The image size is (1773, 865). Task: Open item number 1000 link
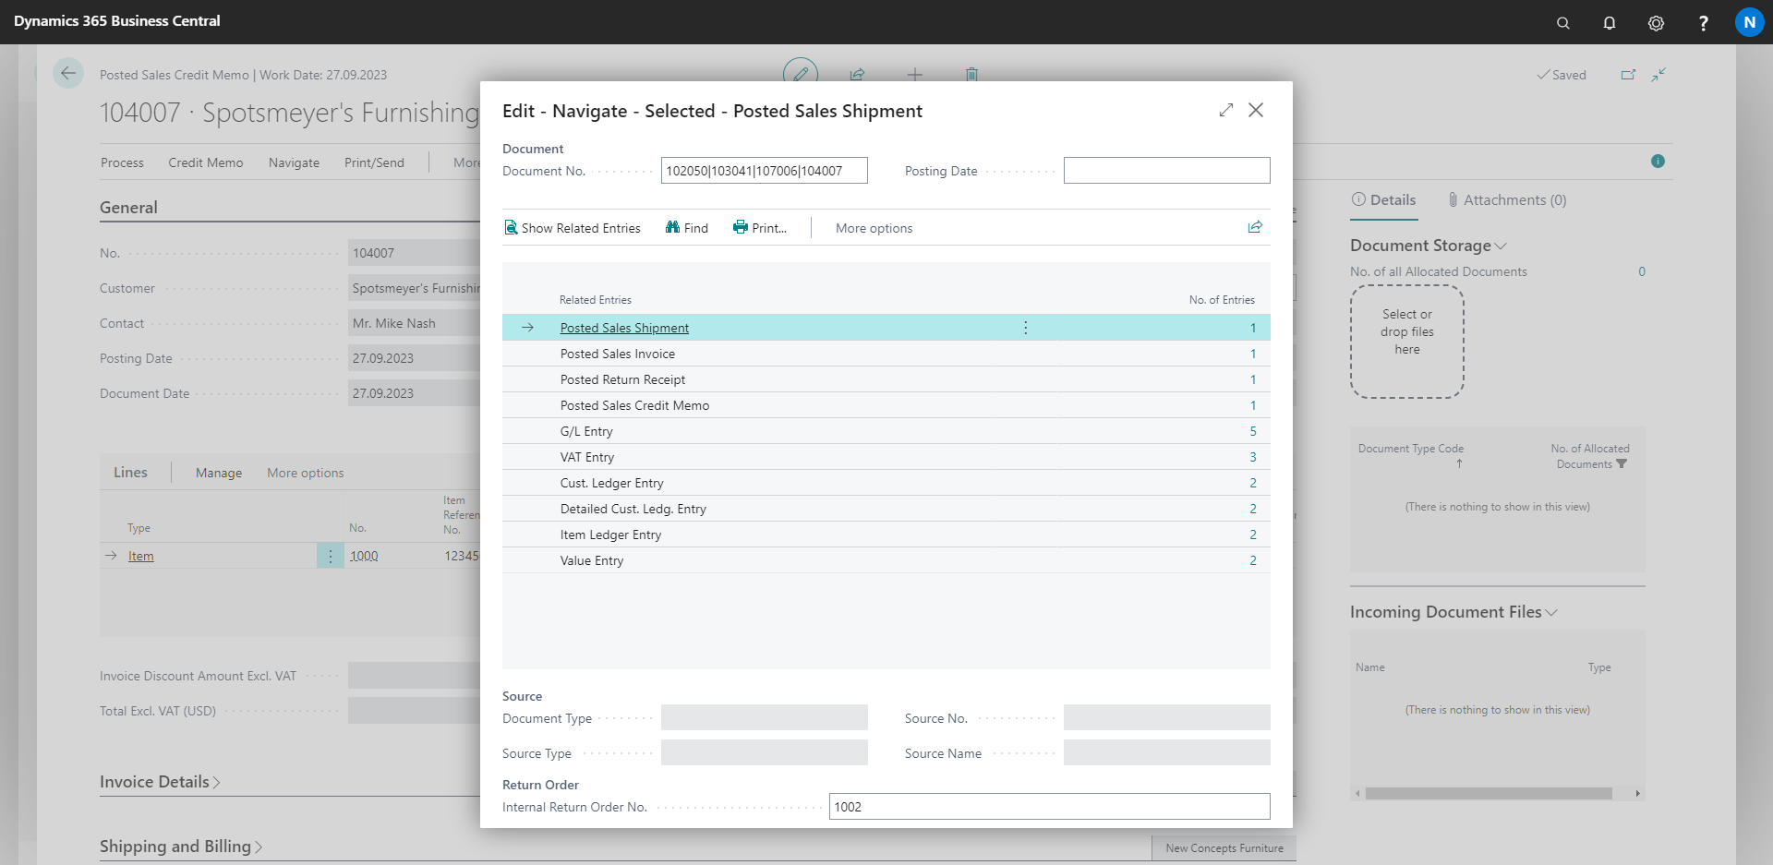point(364,556)
